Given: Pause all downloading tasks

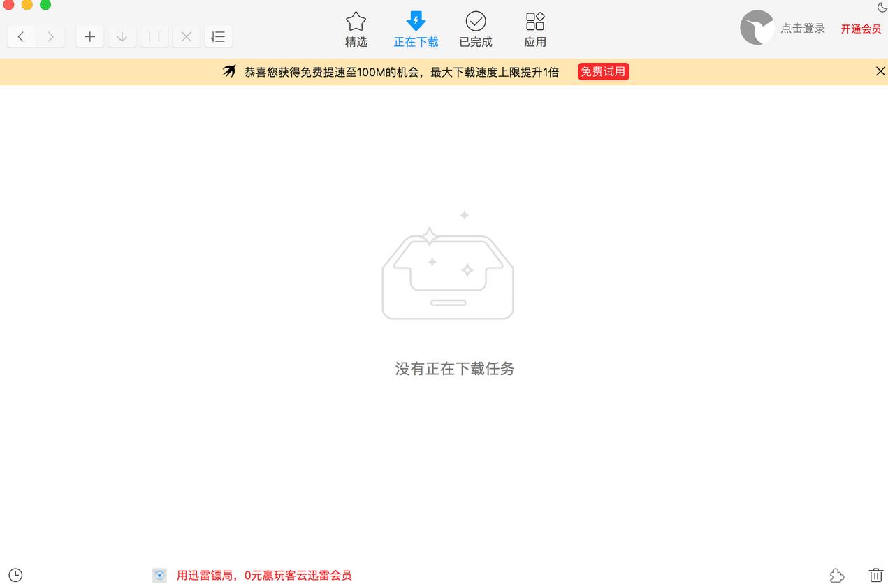Looking at the screenshot, I should (154, 36).
